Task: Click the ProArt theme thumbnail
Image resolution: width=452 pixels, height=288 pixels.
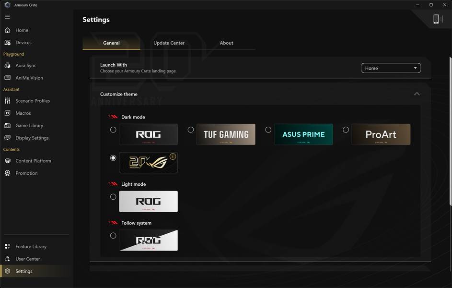Action: pyautogui.click(x=381, y=134)
